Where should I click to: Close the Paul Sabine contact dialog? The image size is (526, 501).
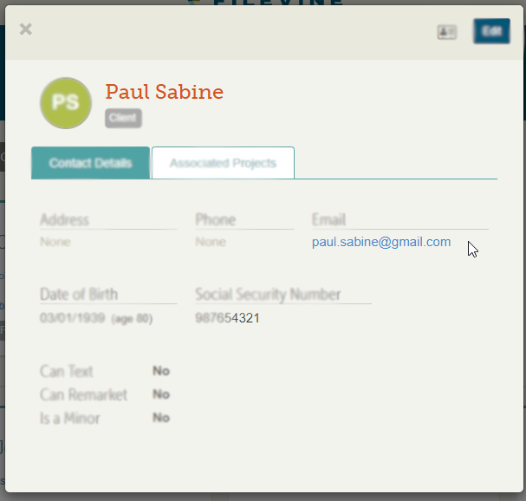(25, 29)
